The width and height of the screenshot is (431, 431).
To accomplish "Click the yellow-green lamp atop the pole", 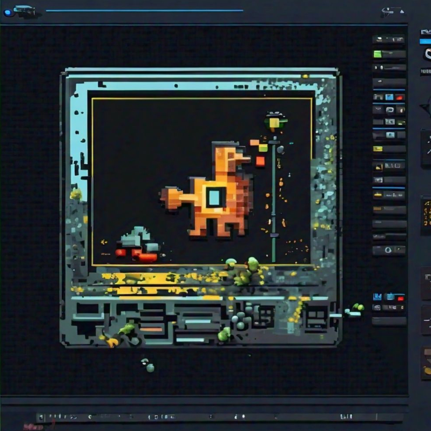I will [275, 122].
